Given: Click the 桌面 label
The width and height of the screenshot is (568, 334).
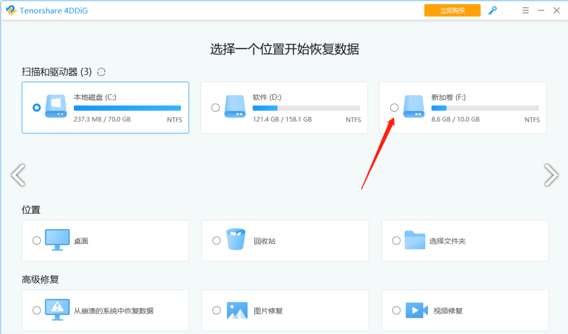Looking at the screenshot, I should [81, 241].
